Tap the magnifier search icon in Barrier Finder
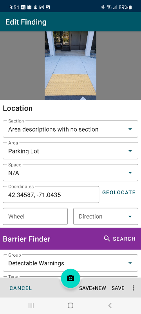 107,239
